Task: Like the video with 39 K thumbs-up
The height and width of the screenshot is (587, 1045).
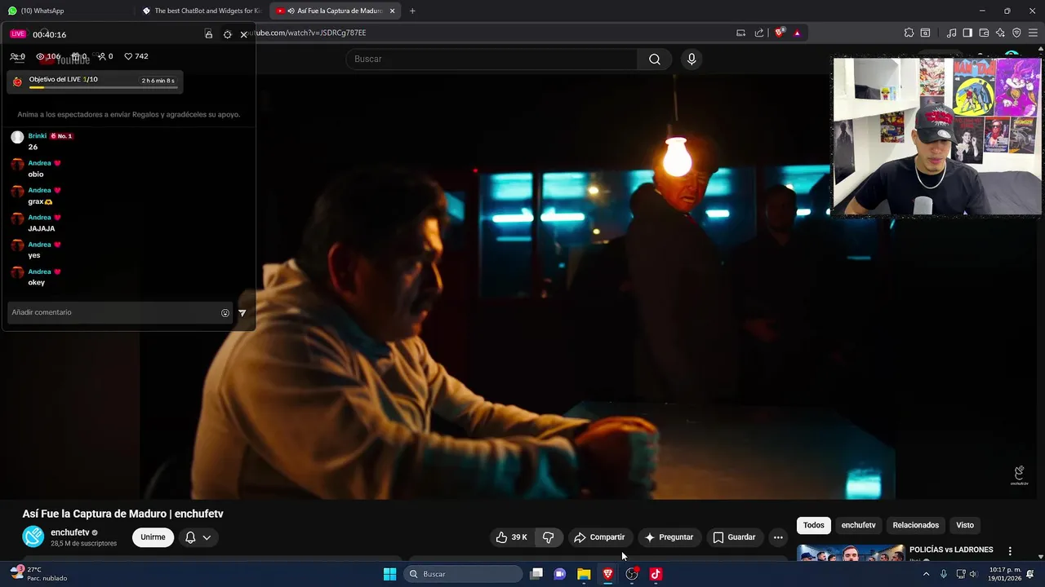Action: click(511, 537)
